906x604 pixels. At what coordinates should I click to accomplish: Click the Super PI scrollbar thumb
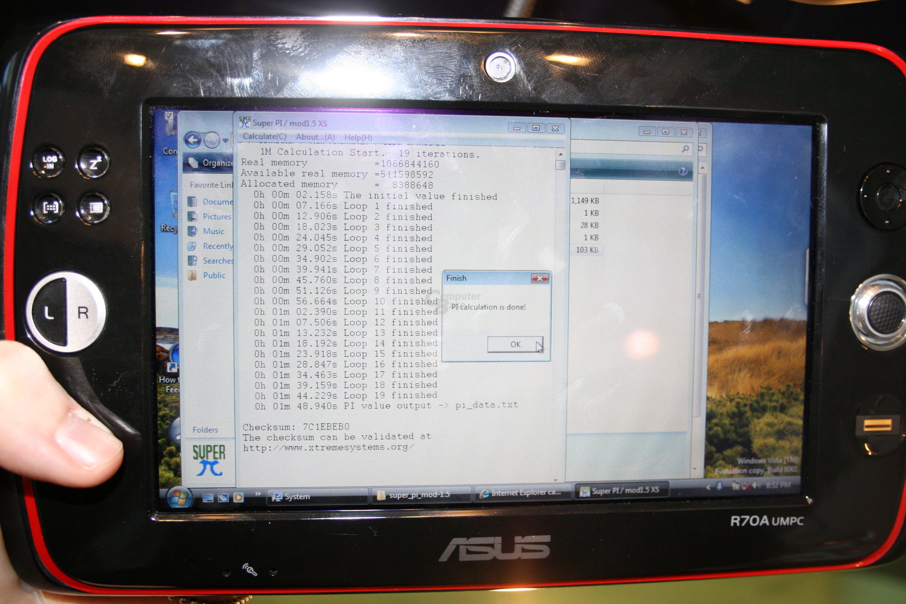[x=560, y=164]
